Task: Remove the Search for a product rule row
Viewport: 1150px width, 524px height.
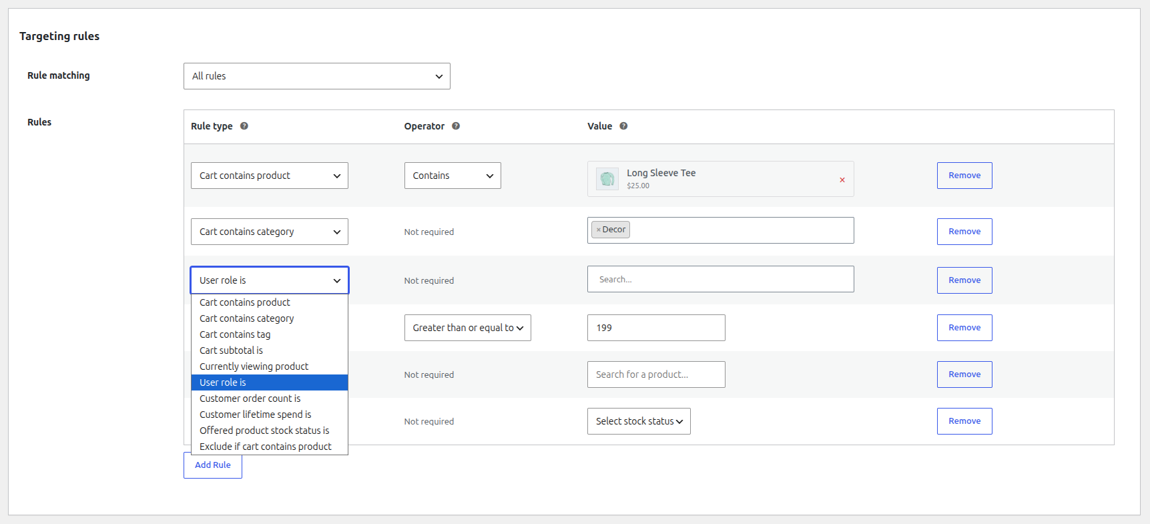Action: [964, 374]
